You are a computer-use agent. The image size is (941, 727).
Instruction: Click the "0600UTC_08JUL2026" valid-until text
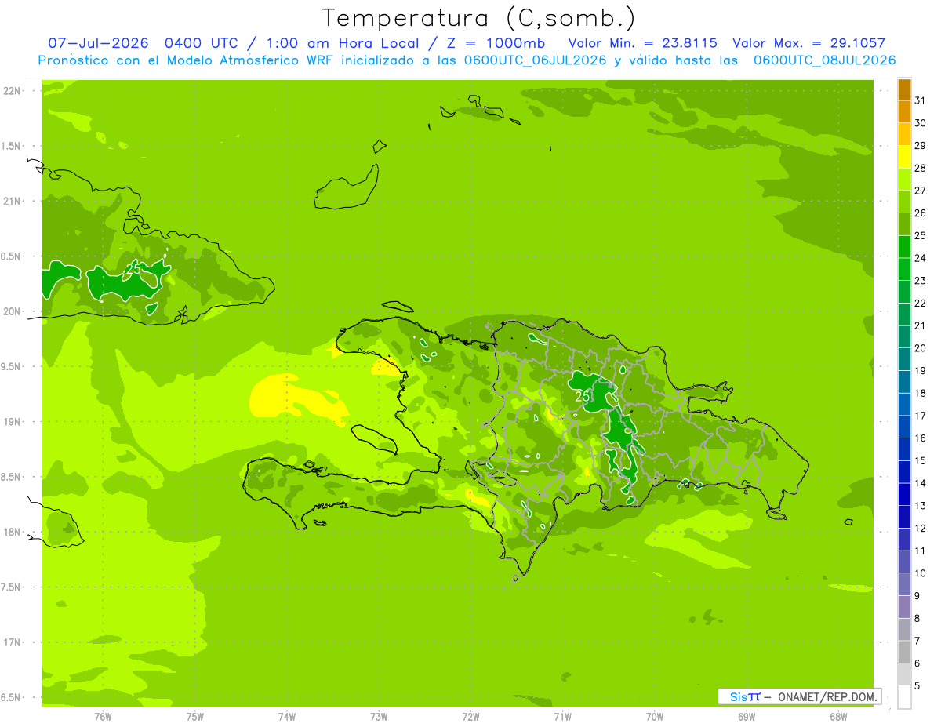pyautogui.click(x=824, y=60)
